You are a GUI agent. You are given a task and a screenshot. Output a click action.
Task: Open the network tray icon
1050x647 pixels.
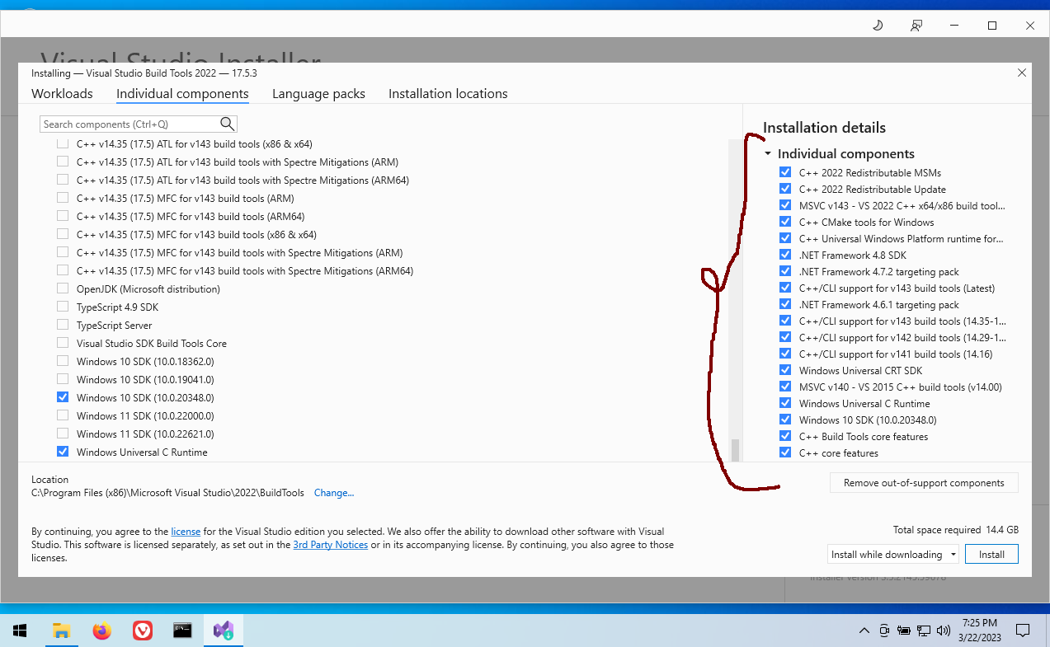[925, 631]
